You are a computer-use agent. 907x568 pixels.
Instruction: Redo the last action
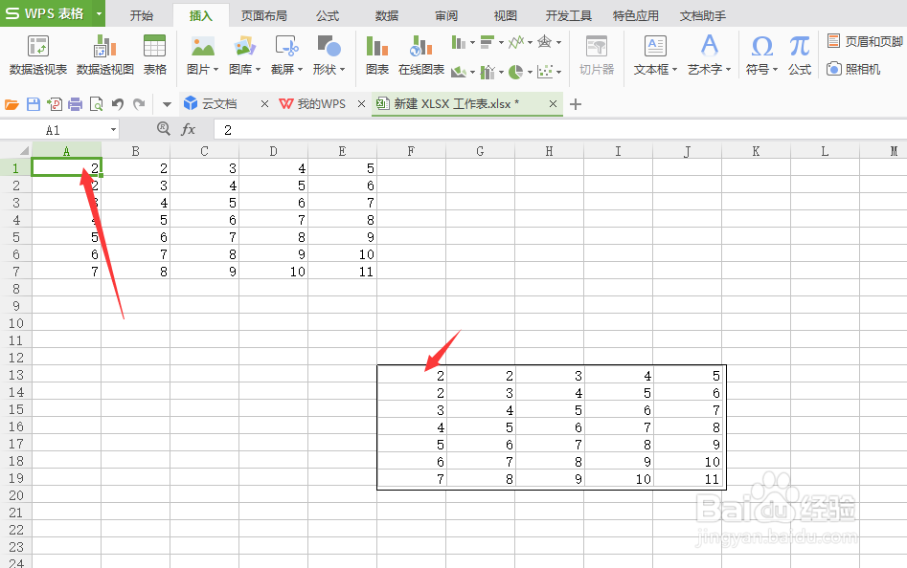pos(139,104)
